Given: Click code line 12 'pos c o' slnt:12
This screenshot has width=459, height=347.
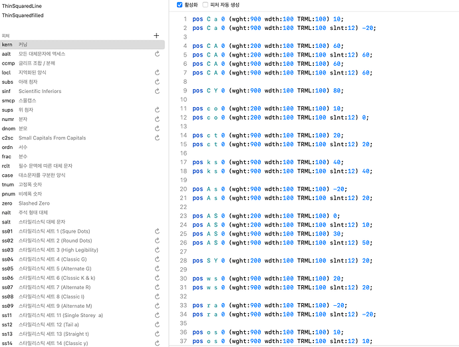Looking at the screenshot, I should point(281,118).
